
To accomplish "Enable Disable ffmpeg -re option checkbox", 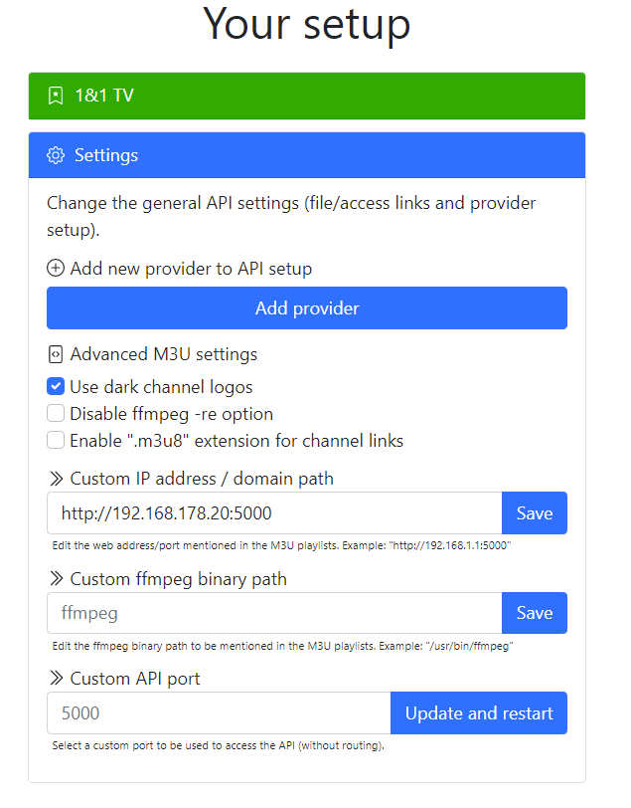I will pyautogui.click(x=56, y=413).
